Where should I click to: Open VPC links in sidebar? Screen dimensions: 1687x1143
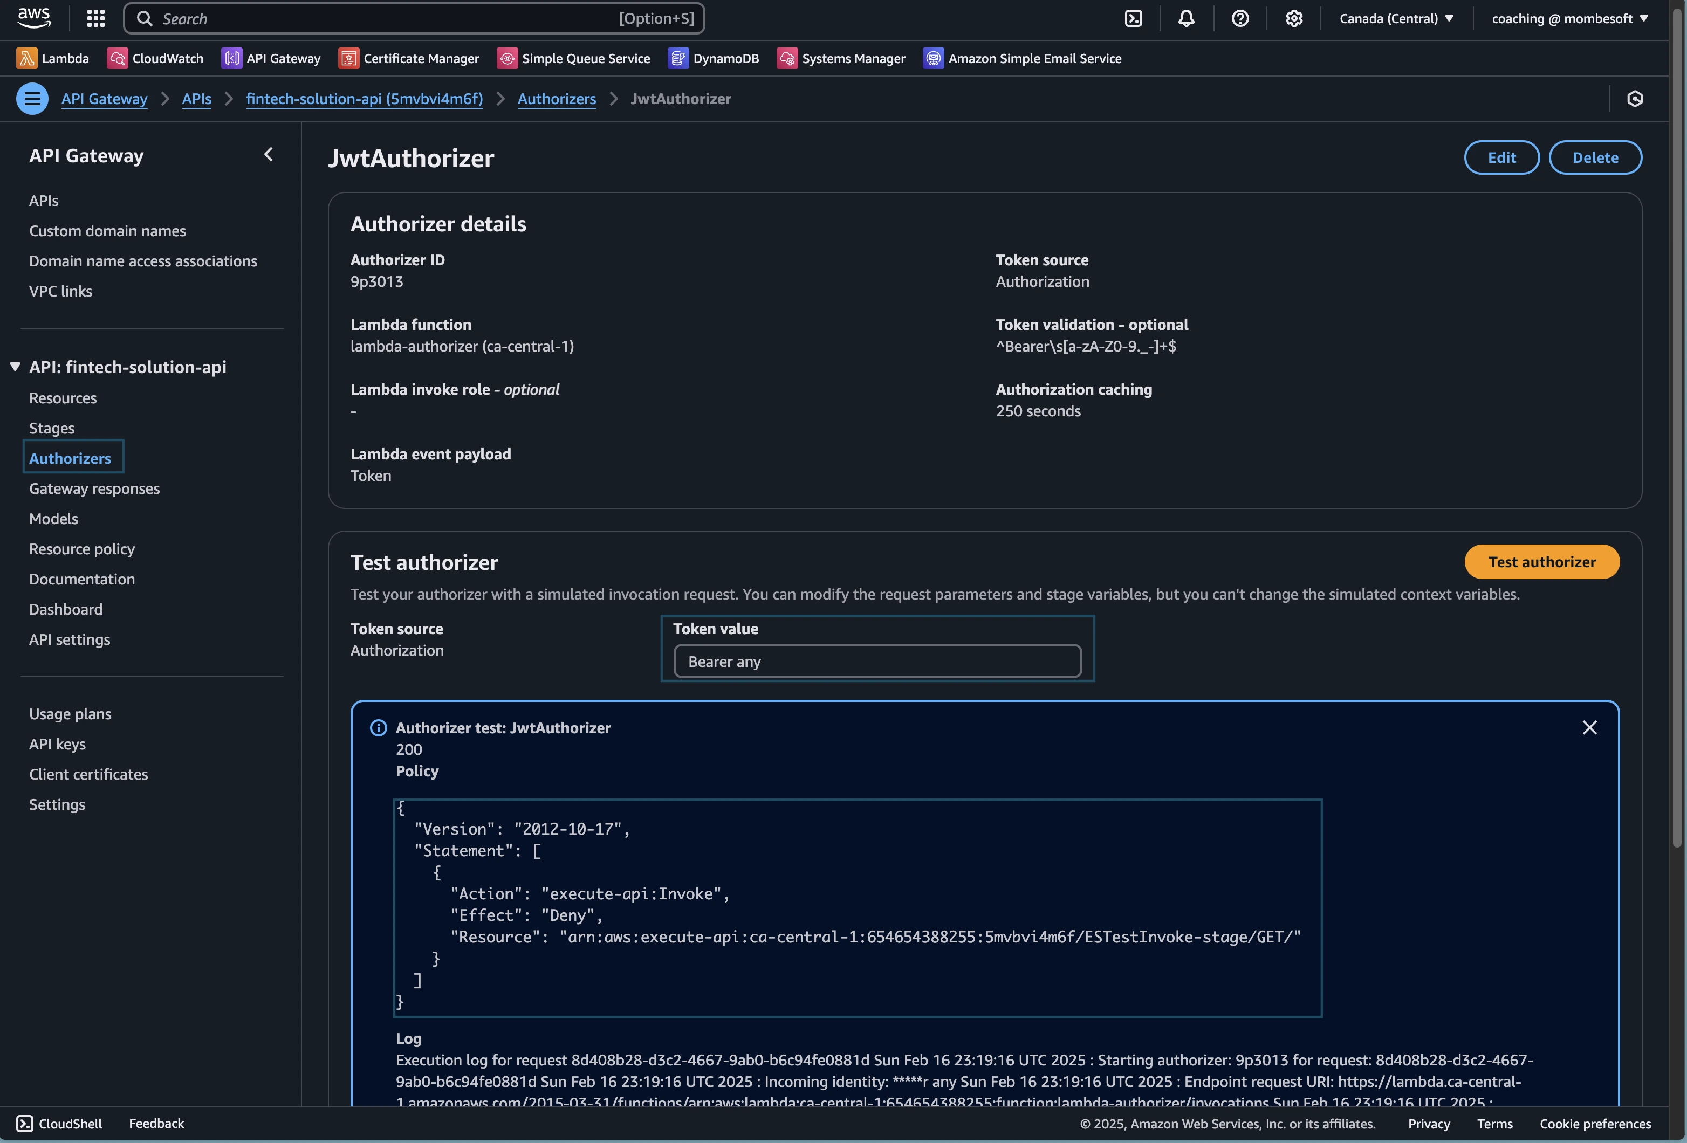[x=60, y=291]
